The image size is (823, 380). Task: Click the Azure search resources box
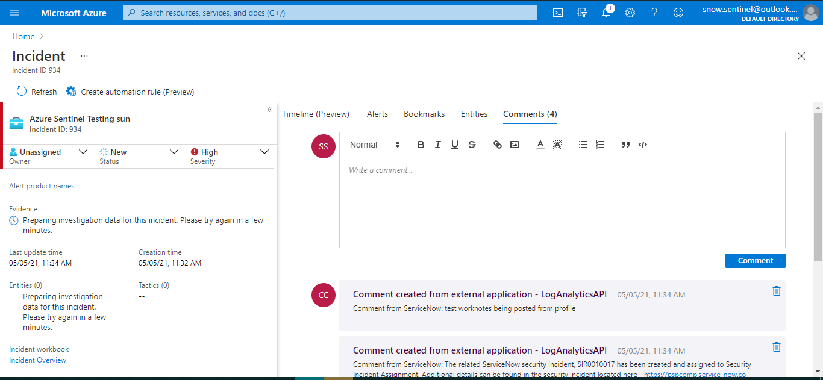click(330, 13)
